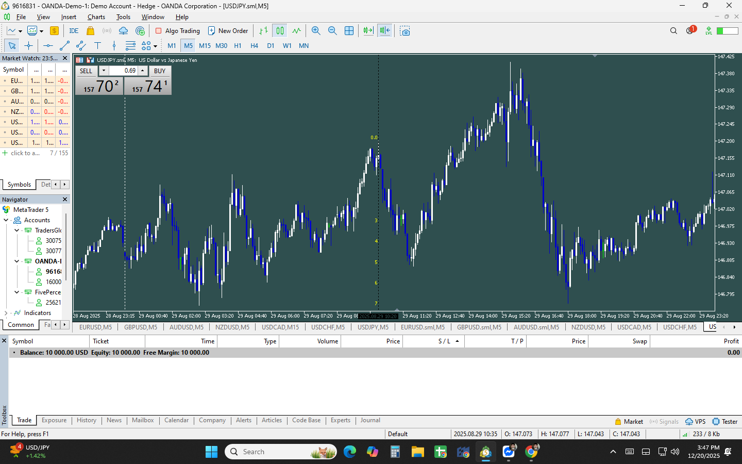This screenshot has height=464, width=742.
Task: Open the Charts menu
Action: (96, 17)
